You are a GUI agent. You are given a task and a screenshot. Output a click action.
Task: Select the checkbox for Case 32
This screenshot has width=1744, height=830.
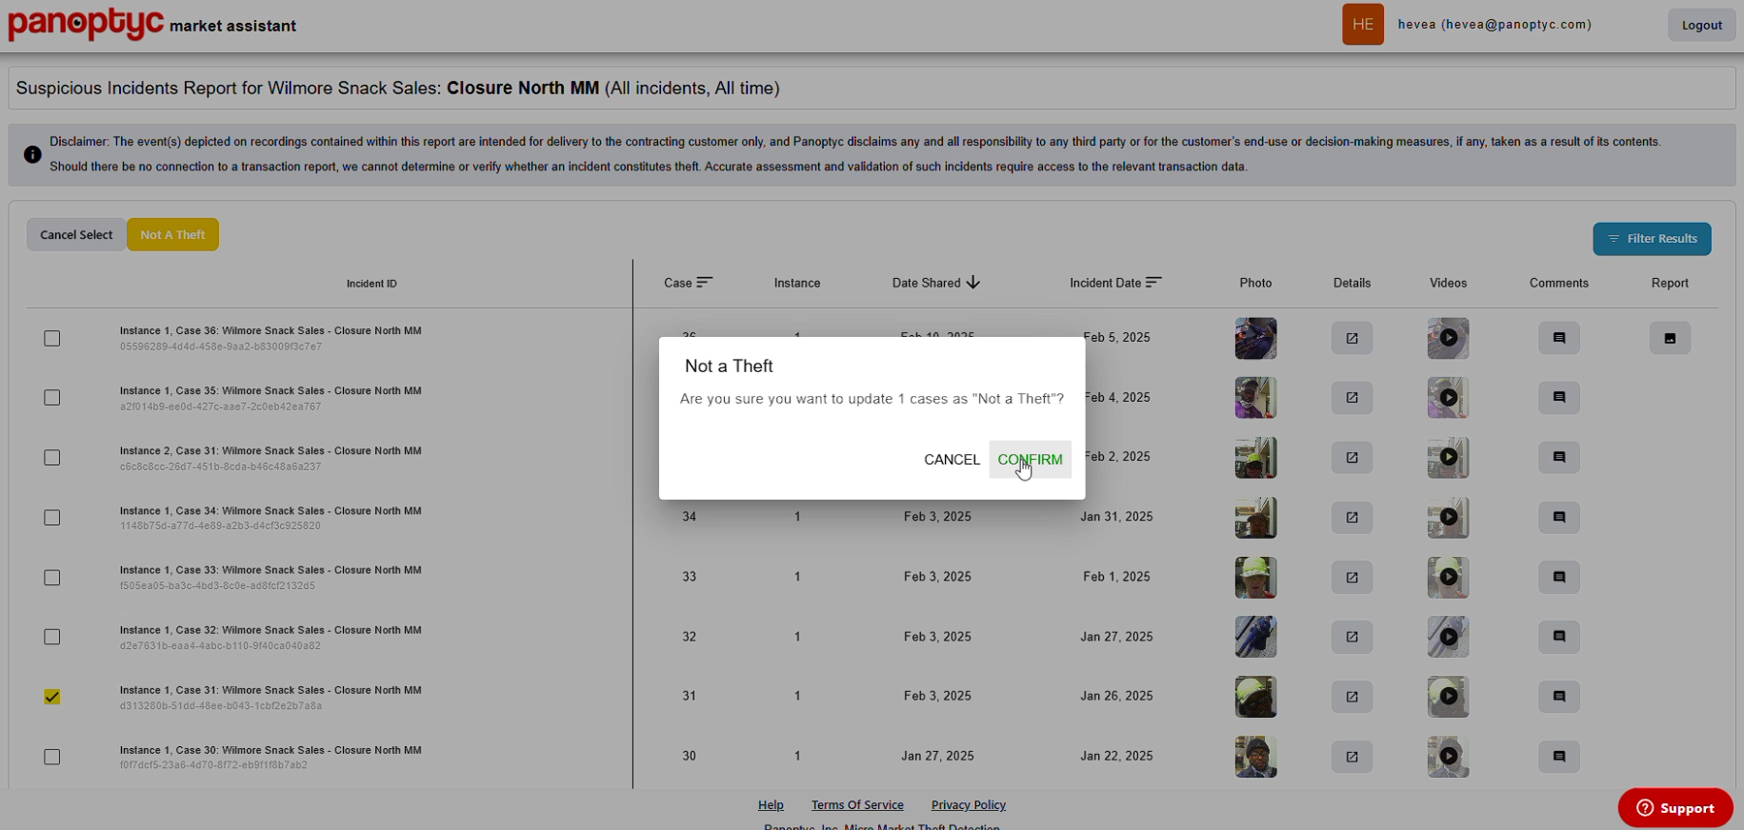(x=52, y=637)
